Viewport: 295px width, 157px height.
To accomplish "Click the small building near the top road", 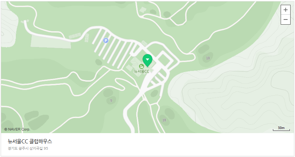I will click(x=143, y=10).
